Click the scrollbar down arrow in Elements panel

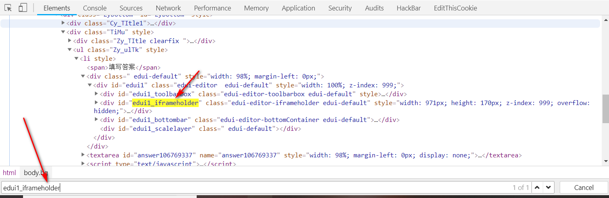coord(605,161)
